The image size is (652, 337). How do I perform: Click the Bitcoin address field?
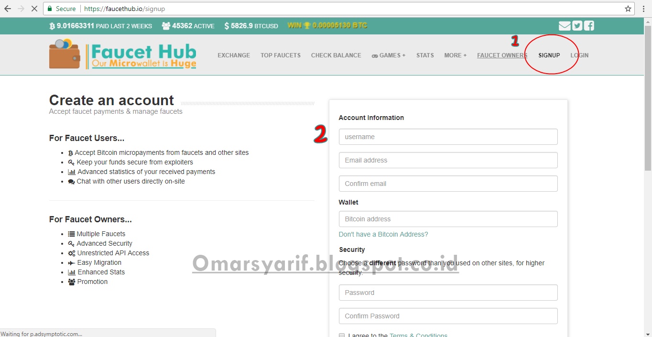point(448,219)
